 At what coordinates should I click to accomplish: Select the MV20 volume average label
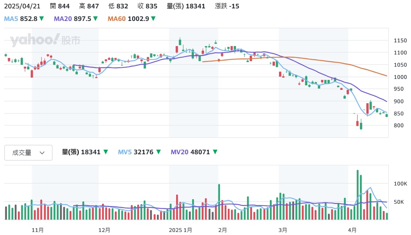coord(179,152)
